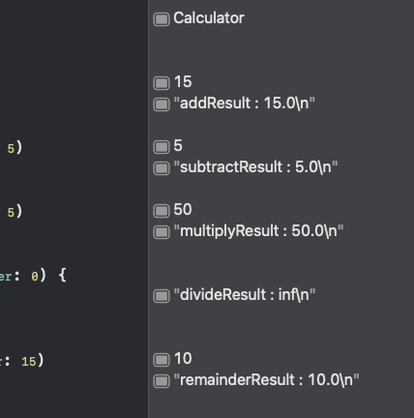Show inline result for value 15

click(162, 83)
